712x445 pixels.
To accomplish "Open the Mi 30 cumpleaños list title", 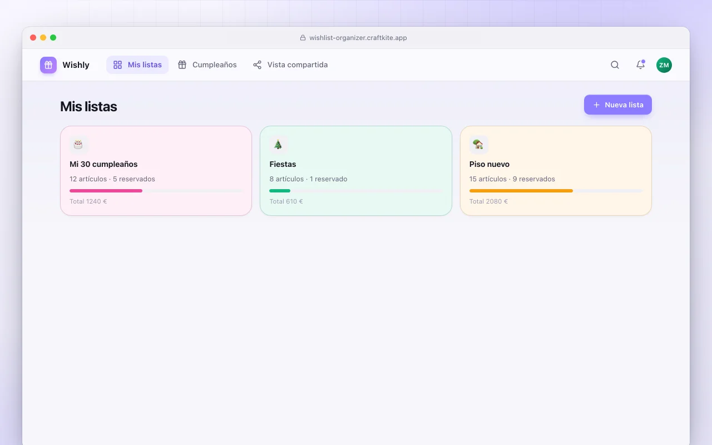I will click(x=103, y=164).
